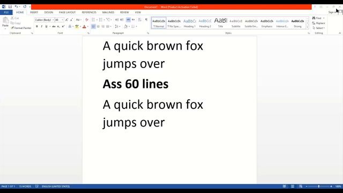
Task: Switch to the REVIEW tab
Action: pyautogui.click(x=124, y=12)
